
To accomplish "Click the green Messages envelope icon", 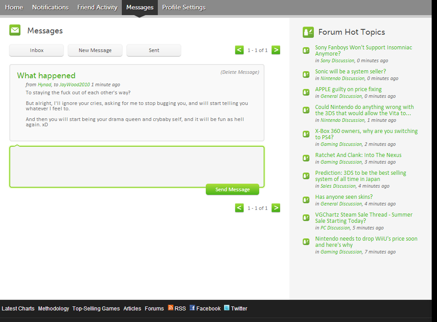I will point(15,30).
